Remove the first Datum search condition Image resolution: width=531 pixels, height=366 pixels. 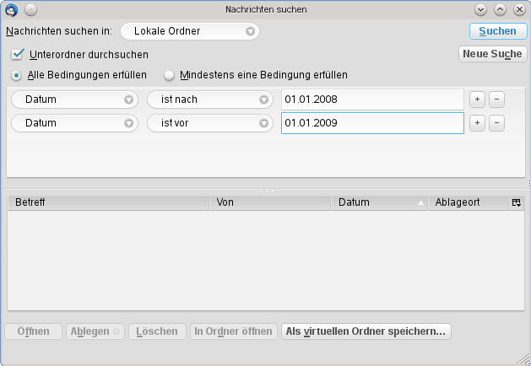pos(496,99)
